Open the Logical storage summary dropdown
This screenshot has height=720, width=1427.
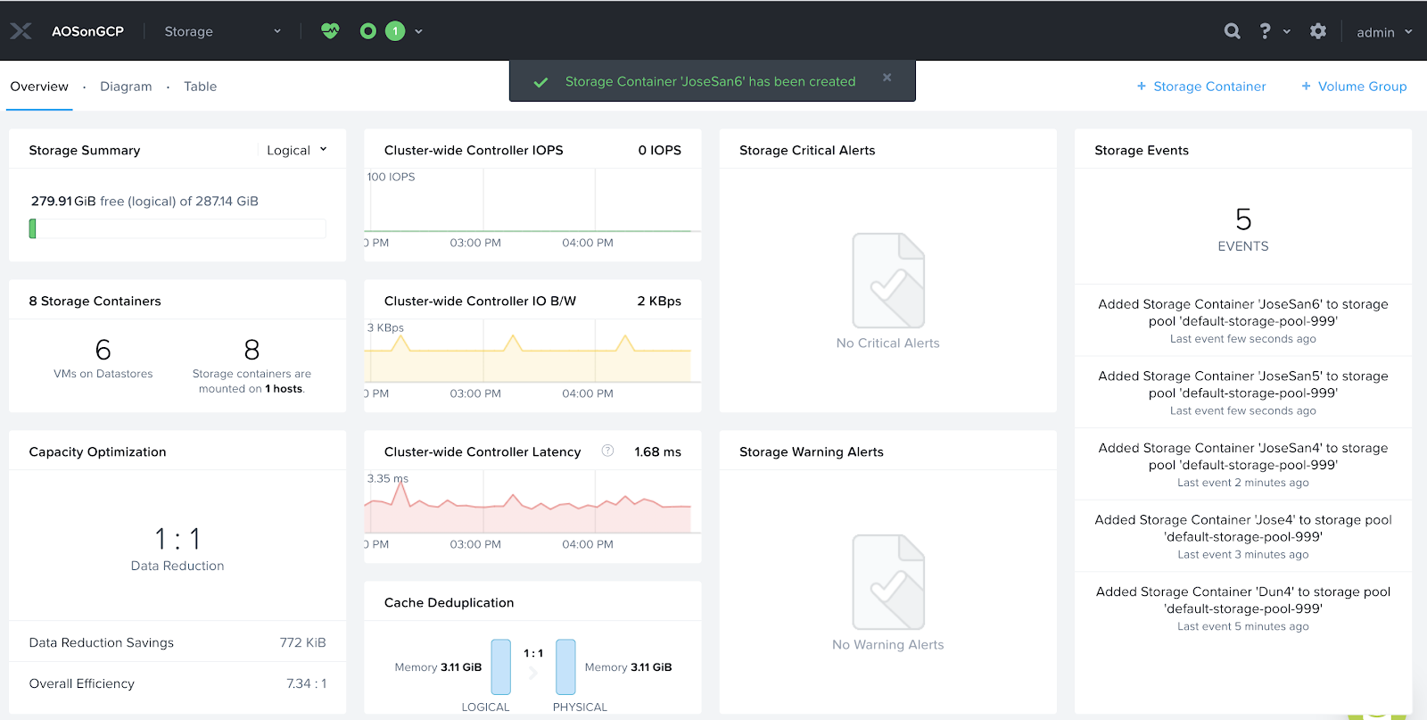click(297, 150)
